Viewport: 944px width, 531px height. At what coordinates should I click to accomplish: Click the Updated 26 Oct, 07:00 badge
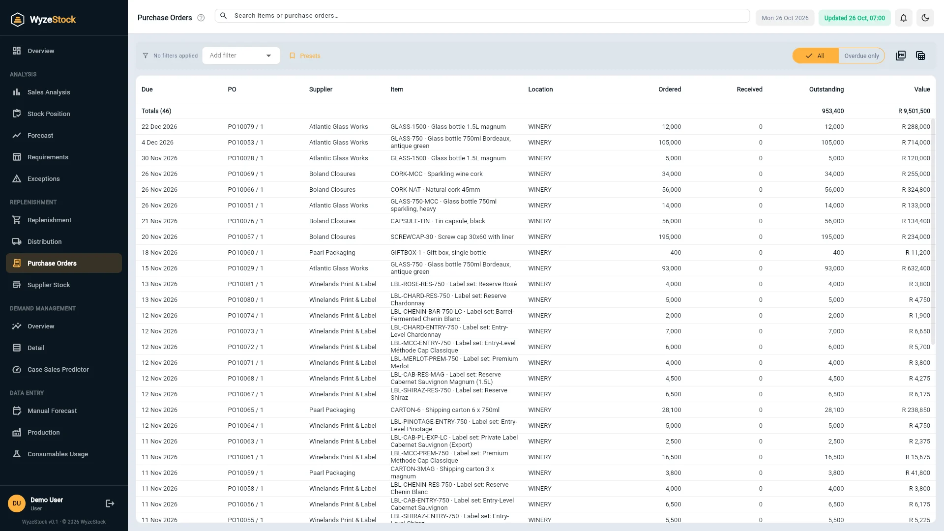(855, 18)
